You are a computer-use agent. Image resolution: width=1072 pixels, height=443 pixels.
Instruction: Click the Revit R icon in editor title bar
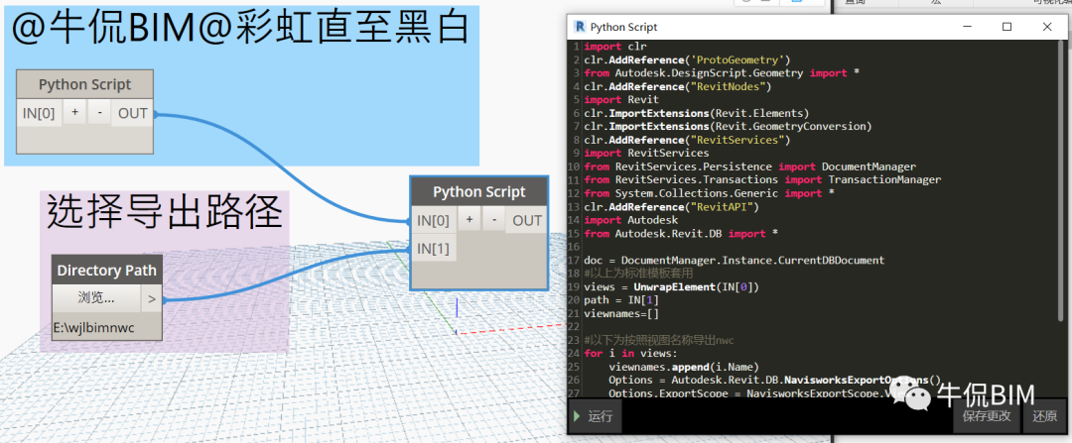(581, 27)
